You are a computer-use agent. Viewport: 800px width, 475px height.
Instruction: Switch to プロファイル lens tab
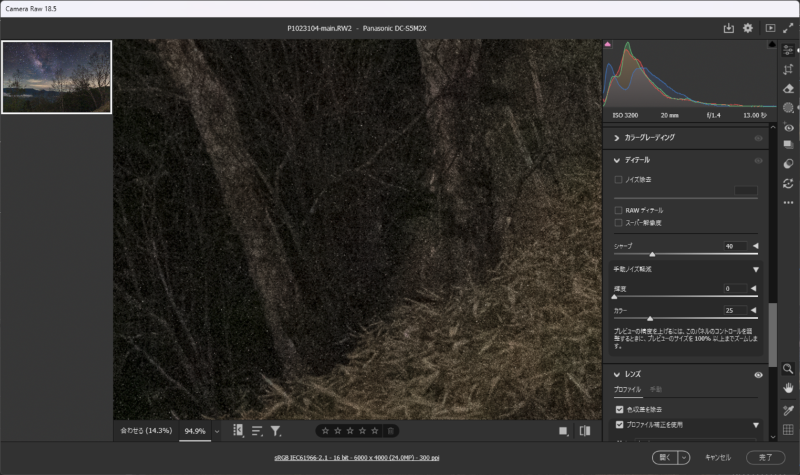[x=627, y=390]
